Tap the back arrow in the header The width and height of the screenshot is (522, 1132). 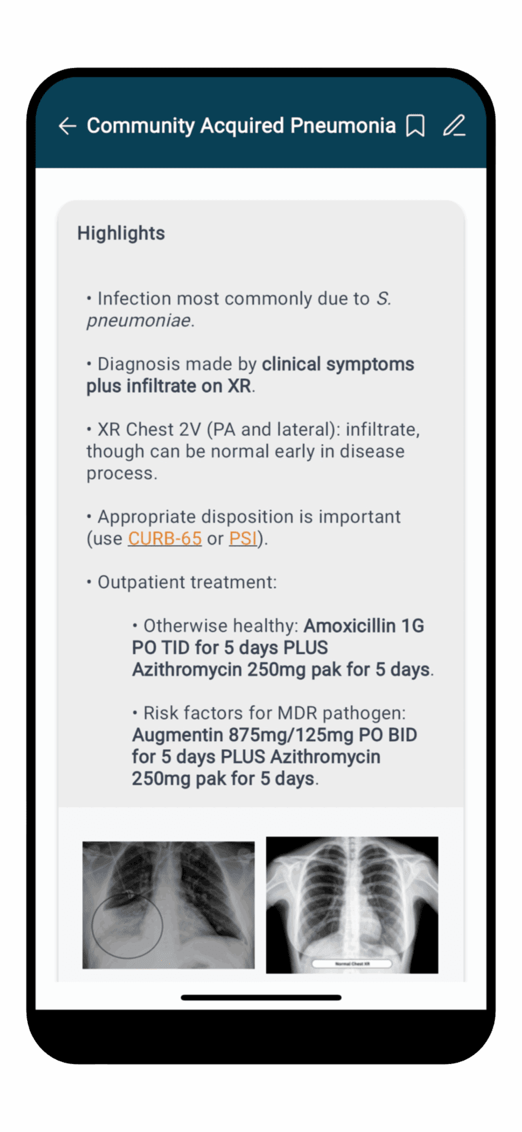point(67,126)
